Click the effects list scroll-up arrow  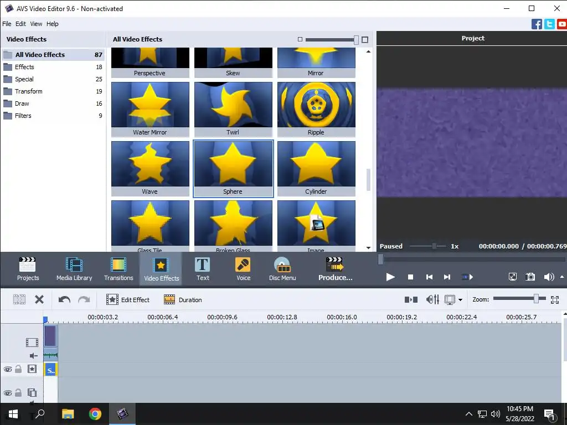pyautogui.click(x=368, y=51)
